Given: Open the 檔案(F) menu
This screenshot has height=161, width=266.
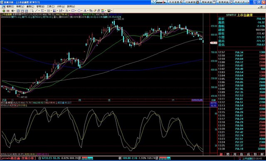Looking at the screenshot, I should point(10,7).
